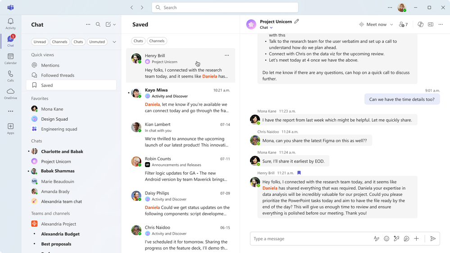Open Robin Counts saved message
This screenshot has width=450, height=253.
(x=181, y=169)
